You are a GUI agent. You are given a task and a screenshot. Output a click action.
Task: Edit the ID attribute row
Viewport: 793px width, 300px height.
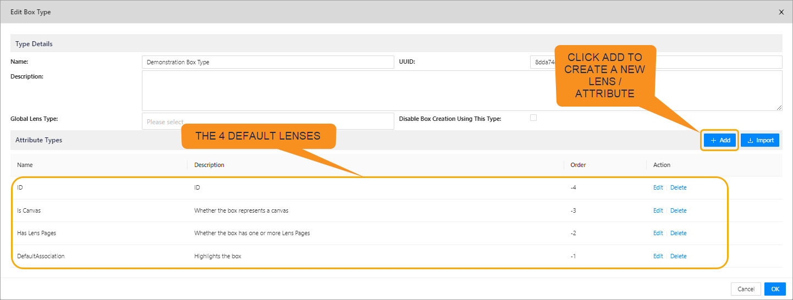tap(658, 187)
